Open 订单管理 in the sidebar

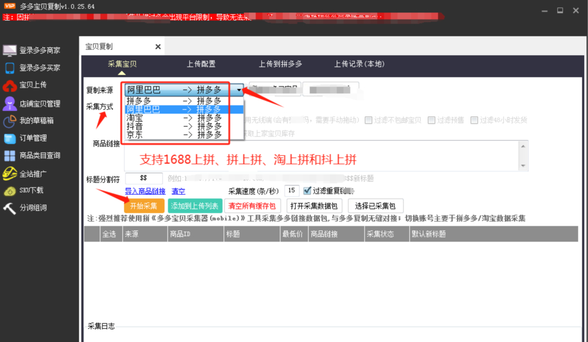tap(25, 138)
